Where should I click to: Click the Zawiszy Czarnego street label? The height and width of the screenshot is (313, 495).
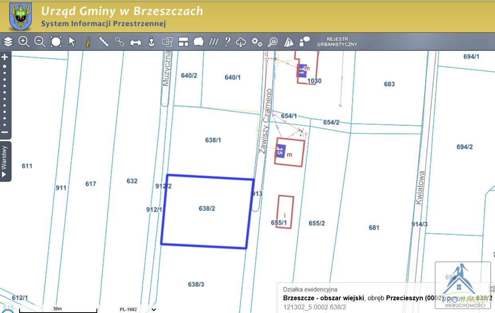[265, 121]
